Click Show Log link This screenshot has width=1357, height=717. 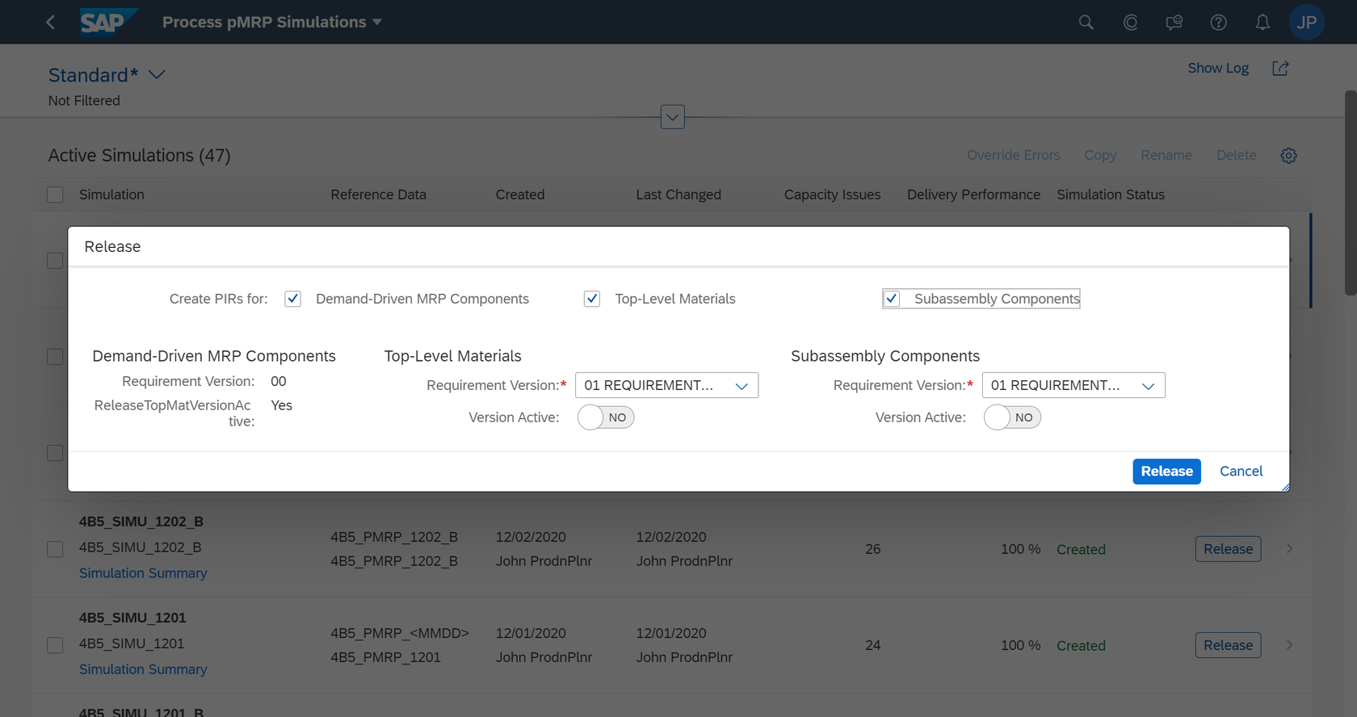click(x=1218, y=69)
